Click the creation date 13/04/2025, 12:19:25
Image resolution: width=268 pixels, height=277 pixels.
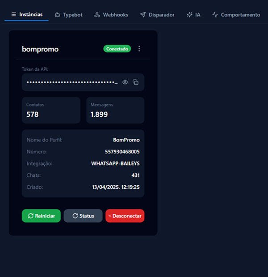[x=116, y=187]
